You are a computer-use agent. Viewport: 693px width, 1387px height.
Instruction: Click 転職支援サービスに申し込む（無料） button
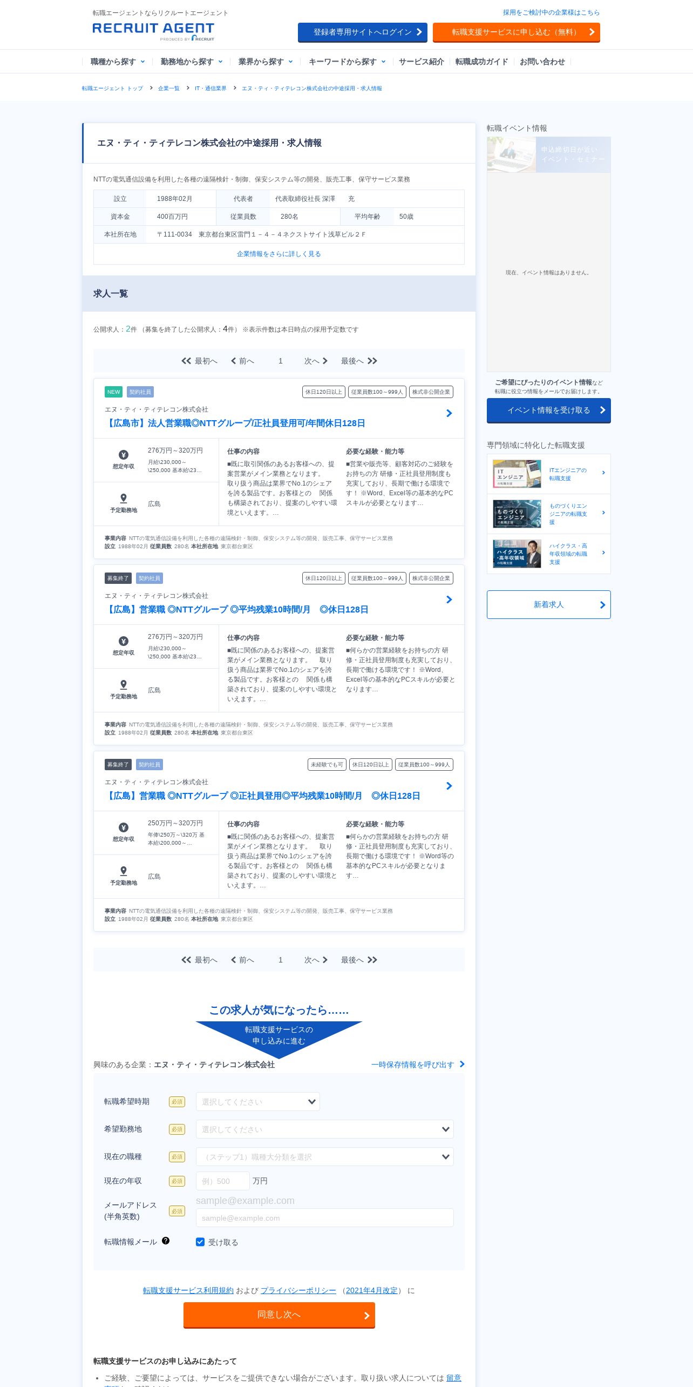coord(517,32)
